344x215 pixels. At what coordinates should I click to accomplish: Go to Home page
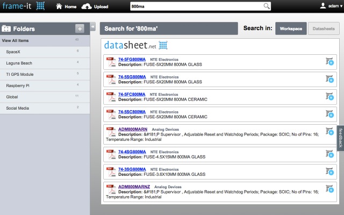(x=66, y=6)
